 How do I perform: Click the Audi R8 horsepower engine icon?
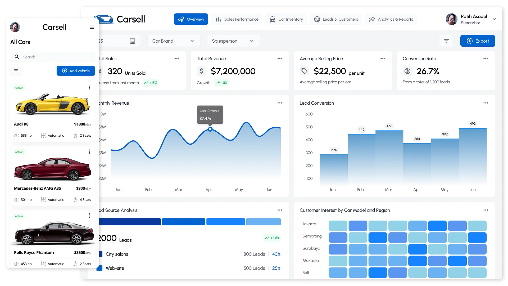[16, 136]
